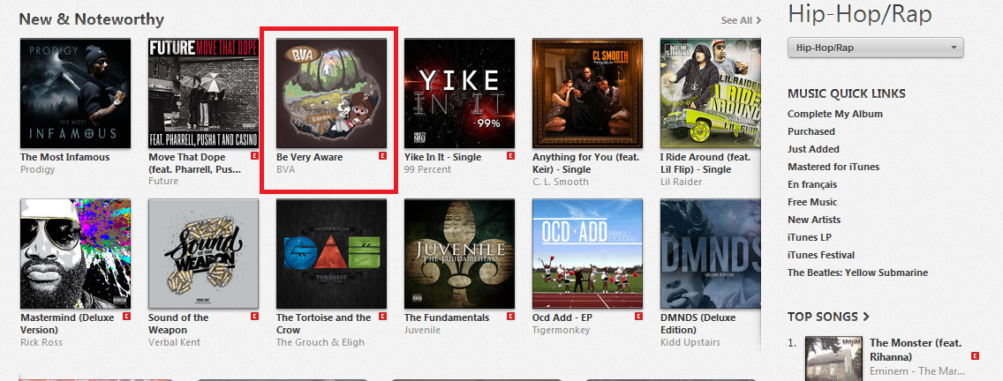The image size is (1003, 381).
Task: Open artist name Rick Ross link
Action: click(42, 343)
